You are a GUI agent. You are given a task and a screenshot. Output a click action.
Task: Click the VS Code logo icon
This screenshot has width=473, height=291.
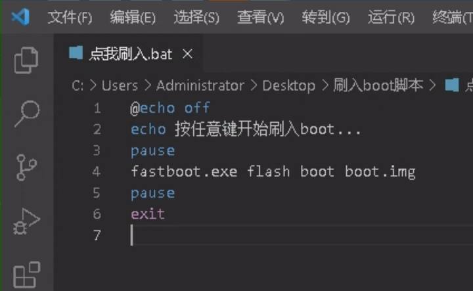(x=20, y=17)
